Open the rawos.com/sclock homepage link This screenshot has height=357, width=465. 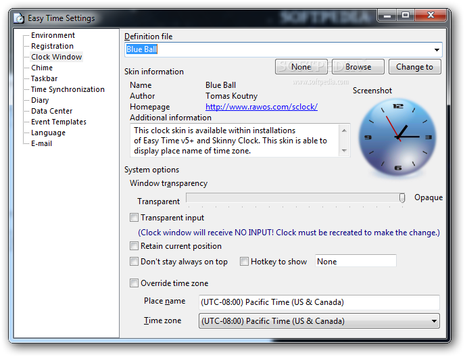262,107
